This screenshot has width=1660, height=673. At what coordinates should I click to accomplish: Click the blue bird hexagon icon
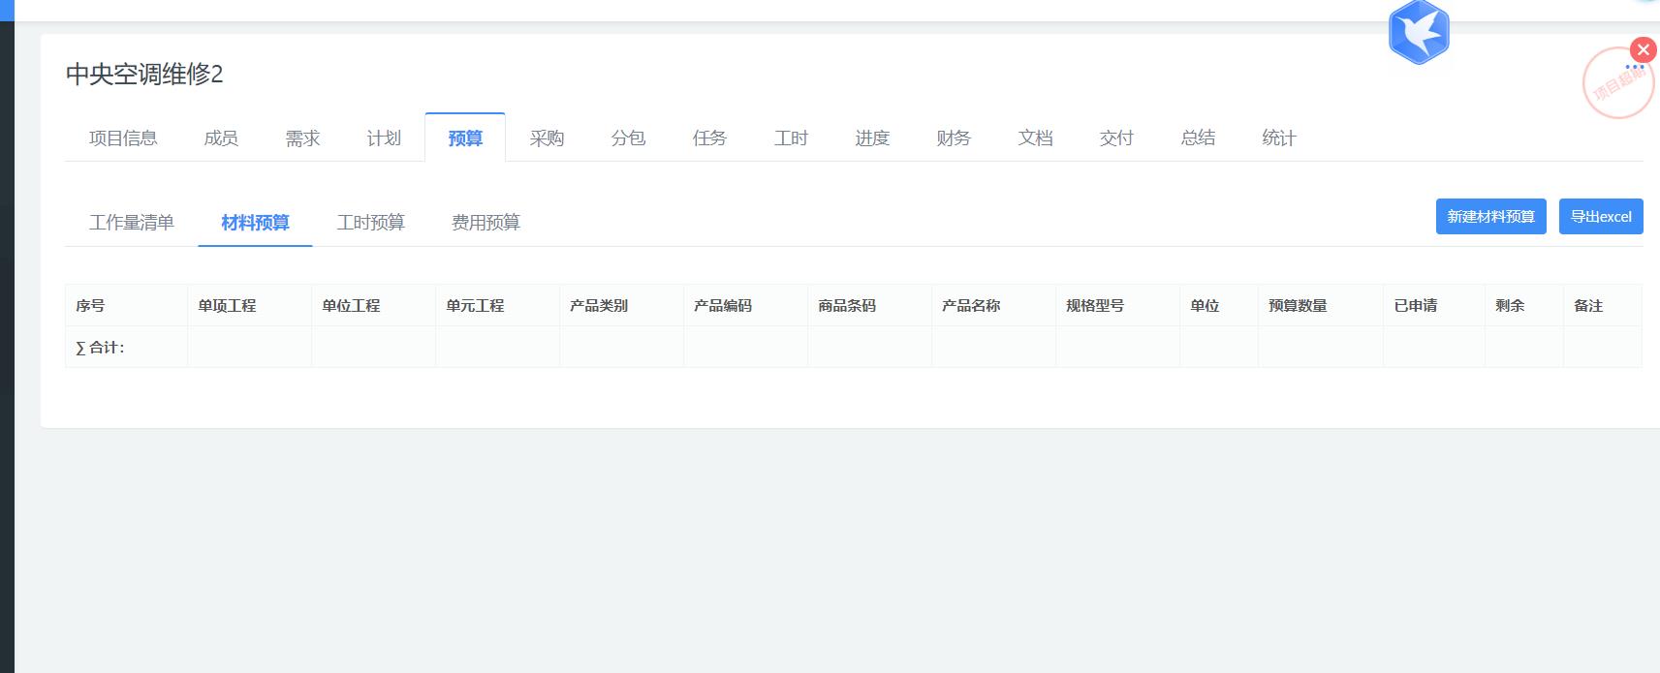point(1418,32)
